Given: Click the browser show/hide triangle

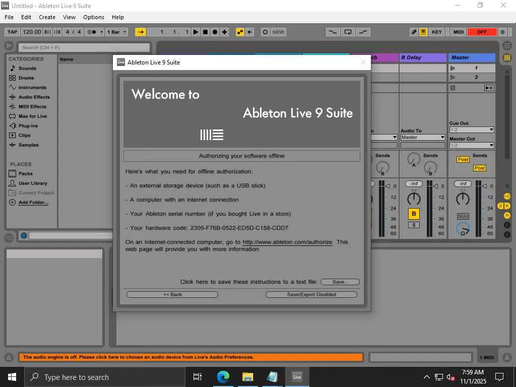Looking at the screenshot, I should (9, 46).
